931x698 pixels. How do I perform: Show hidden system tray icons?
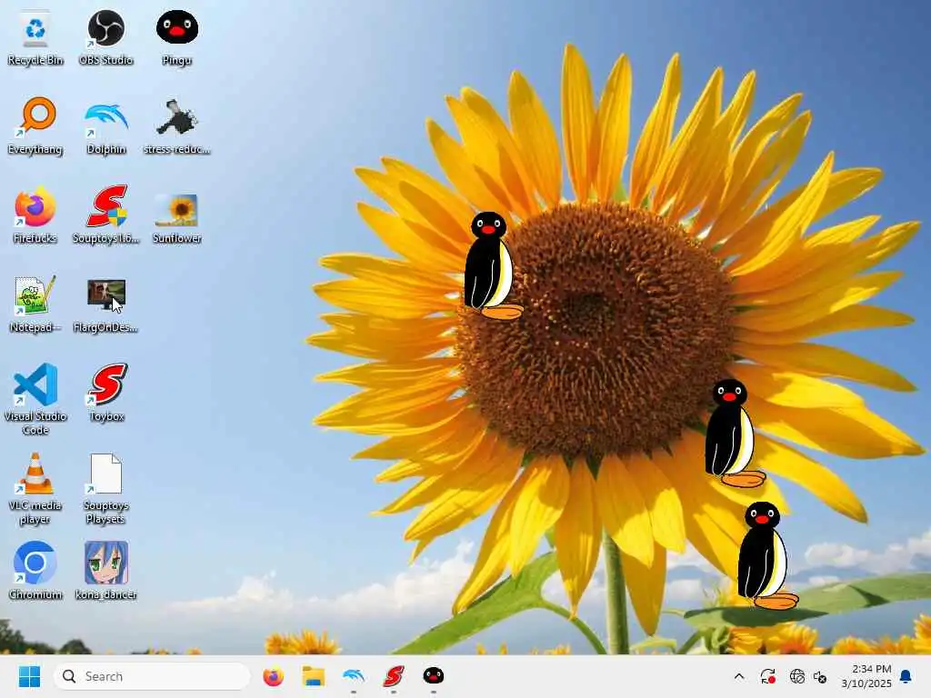pos(739,676)
